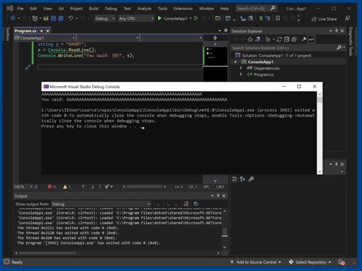This screenshot has width=362, height=271.
Task: Click the notifications bell in status bar
Action: [341, 262]
